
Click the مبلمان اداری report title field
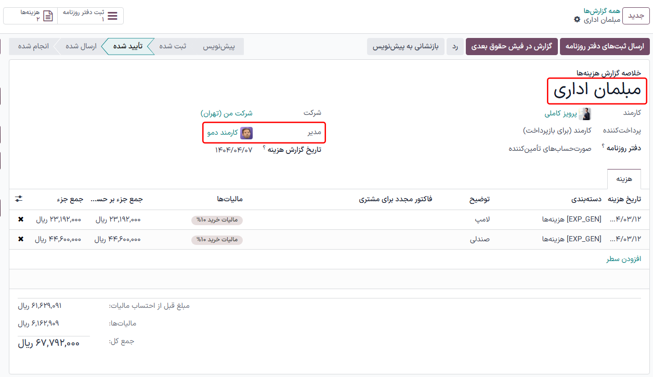coord(597,91)
